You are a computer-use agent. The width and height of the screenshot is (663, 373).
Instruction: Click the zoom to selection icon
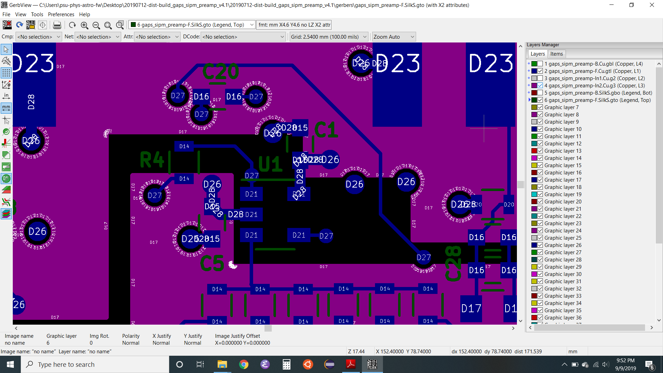pyautogui.click(x=120, y=25)
